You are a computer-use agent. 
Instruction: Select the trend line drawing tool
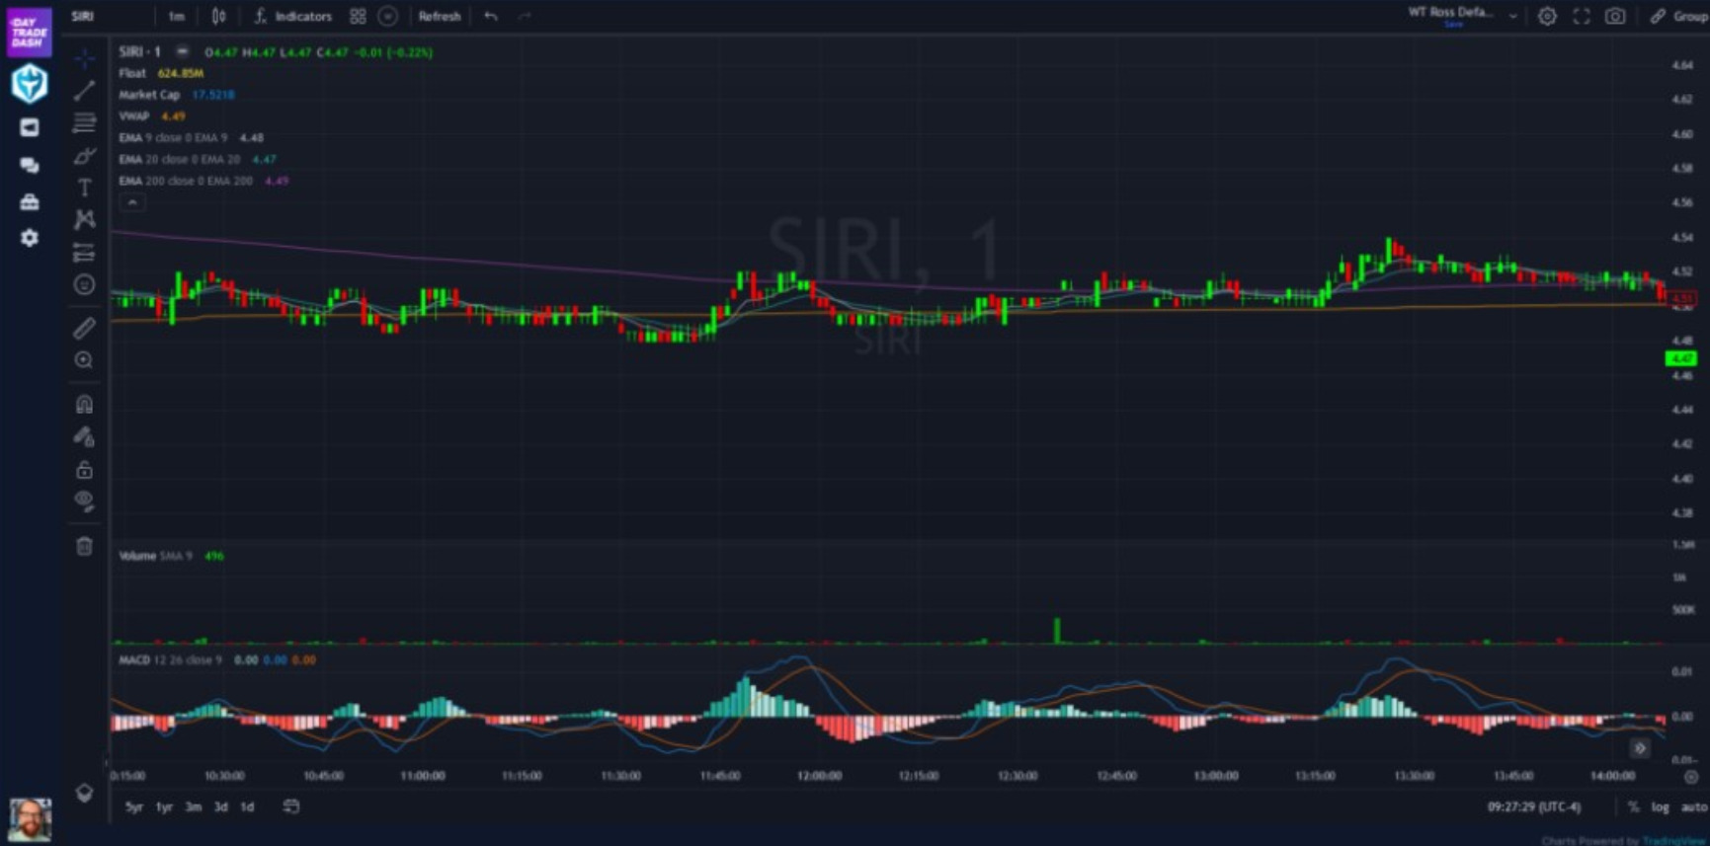[85, 91]
